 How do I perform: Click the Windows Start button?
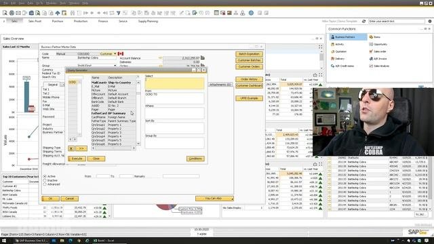pyautogui.click(x=4, y=241)
